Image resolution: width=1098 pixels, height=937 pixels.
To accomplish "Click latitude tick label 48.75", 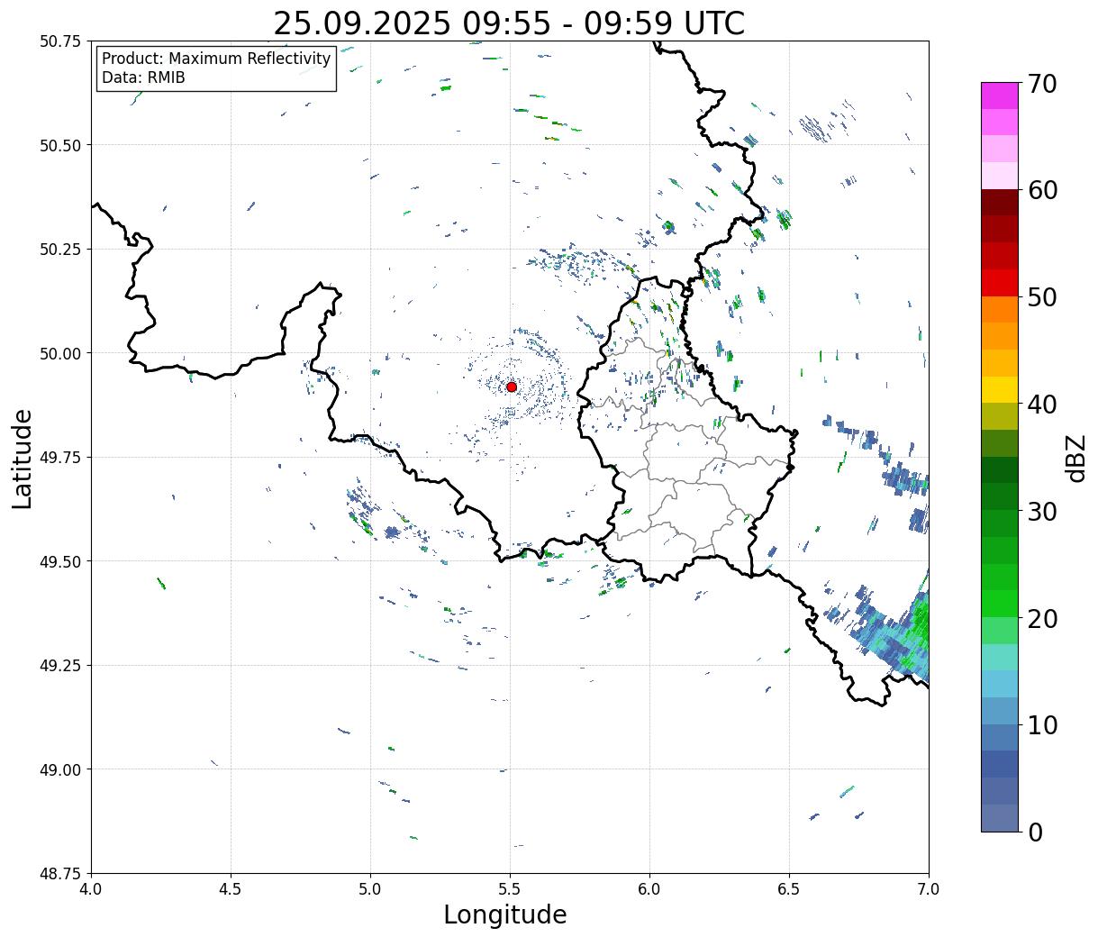I will point(60,874).
